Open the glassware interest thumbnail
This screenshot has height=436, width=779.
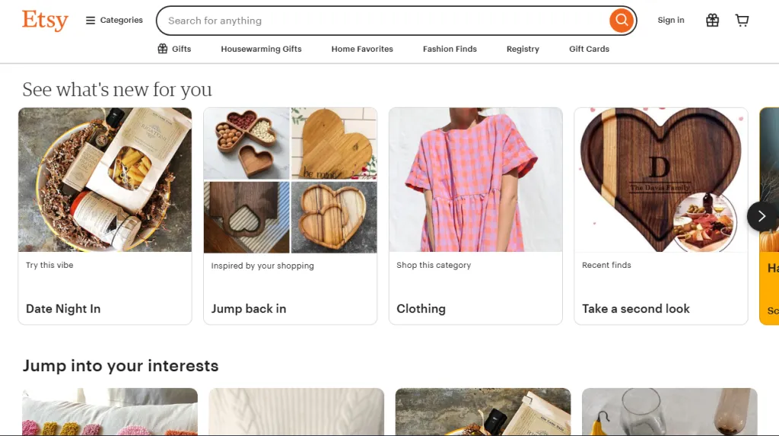(x=669, y=412)
